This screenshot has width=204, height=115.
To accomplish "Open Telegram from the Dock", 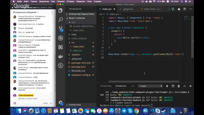I will click(x=124, y=111).
